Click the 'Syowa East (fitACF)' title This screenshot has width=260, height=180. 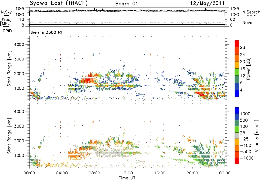click(59, 3)
